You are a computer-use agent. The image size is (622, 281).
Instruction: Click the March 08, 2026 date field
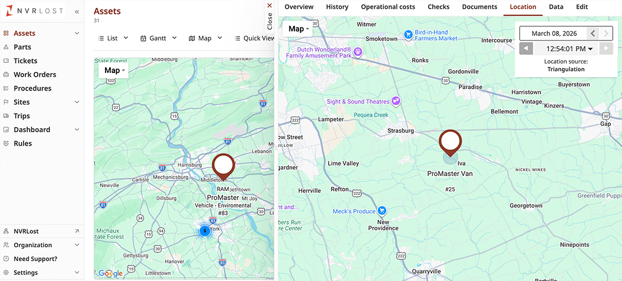coord(552,34)
